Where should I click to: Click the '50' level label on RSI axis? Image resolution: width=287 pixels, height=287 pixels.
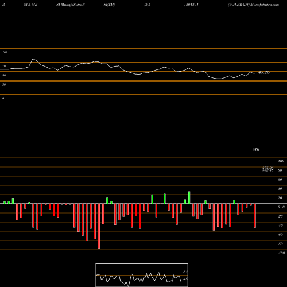pos(4,75)
